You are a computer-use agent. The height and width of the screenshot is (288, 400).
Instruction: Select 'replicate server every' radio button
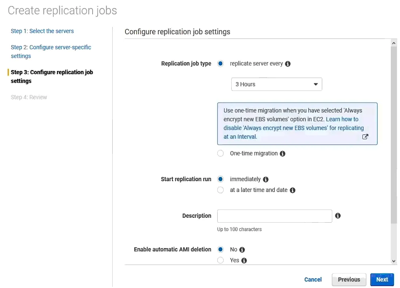[220, 64]
